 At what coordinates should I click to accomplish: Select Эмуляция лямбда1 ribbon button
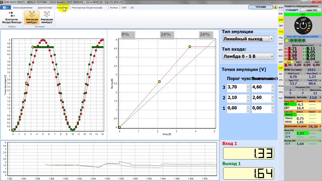(32, 18)
